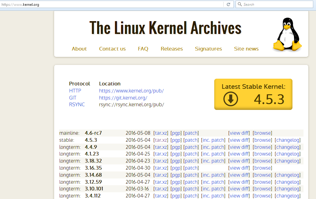The image size is (316, 199).
Task: Click the HTTP protocol link
Action: tap(75, 91)
